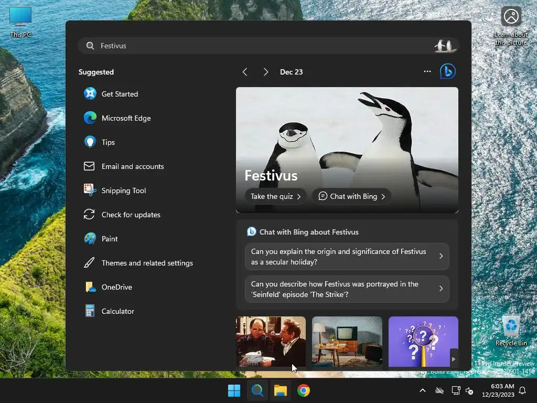Screen dimensions: 537x403
Task: Click Chat with Bing button on image
Action: point(352,196)
